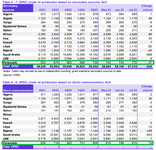Click UAE's Jul 23 value 2,894
The image size is (156, 150).
pos(133,139)
